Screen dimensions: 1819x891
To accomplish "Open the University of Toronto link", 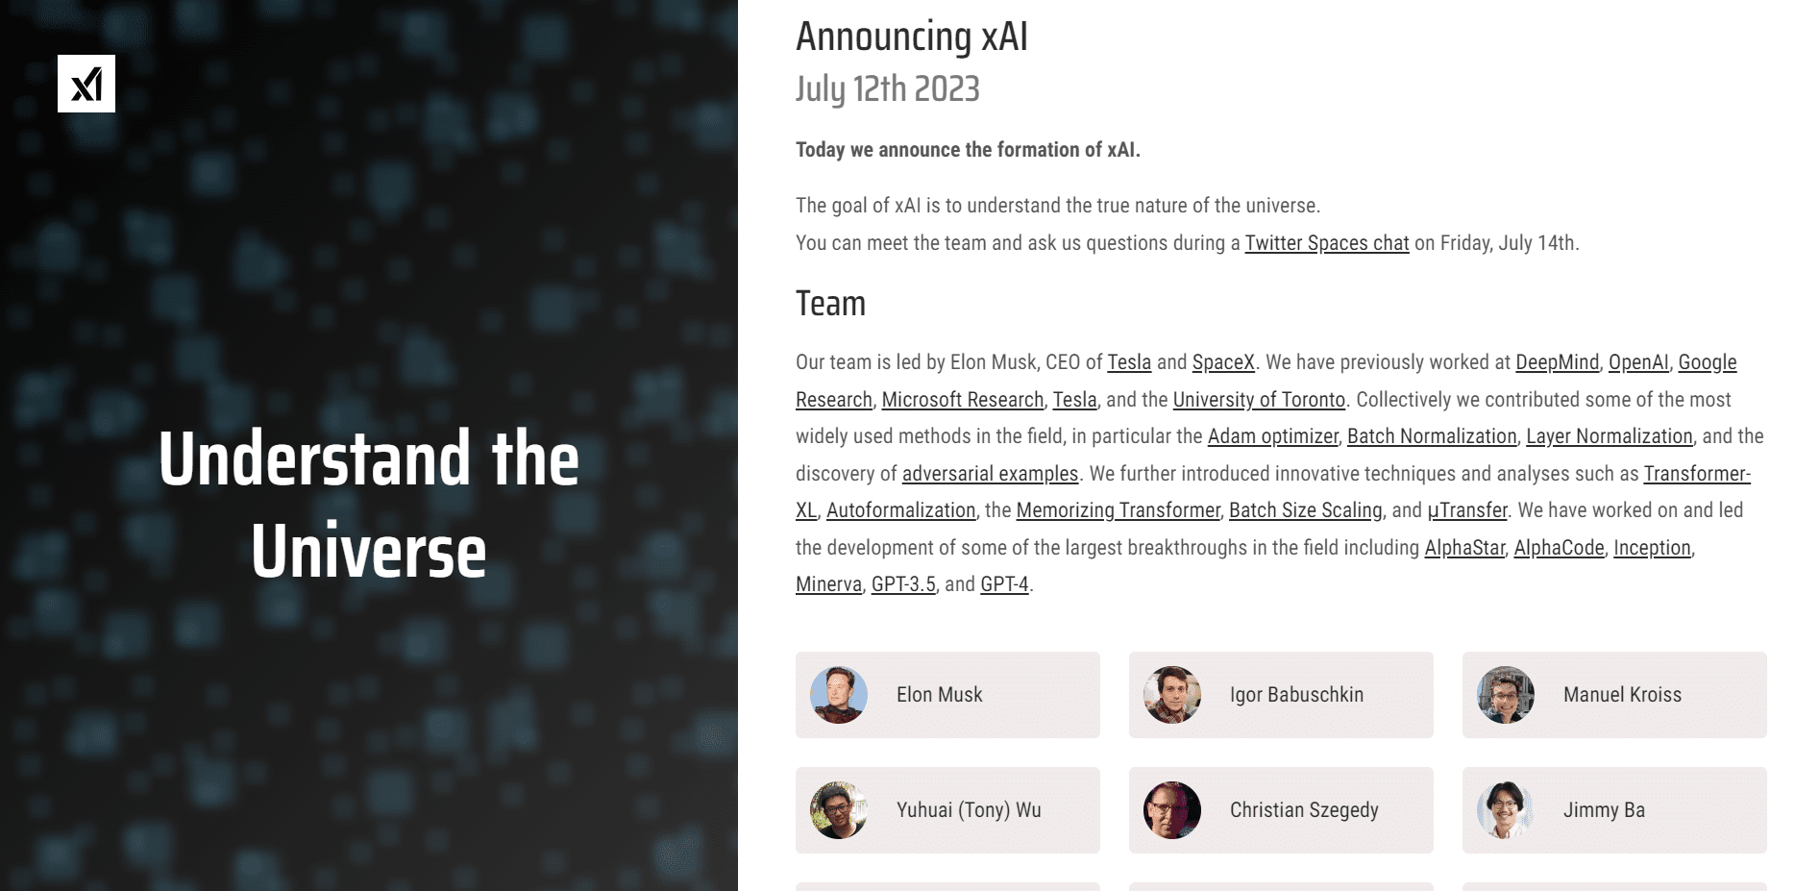I will coord(1259,400).
